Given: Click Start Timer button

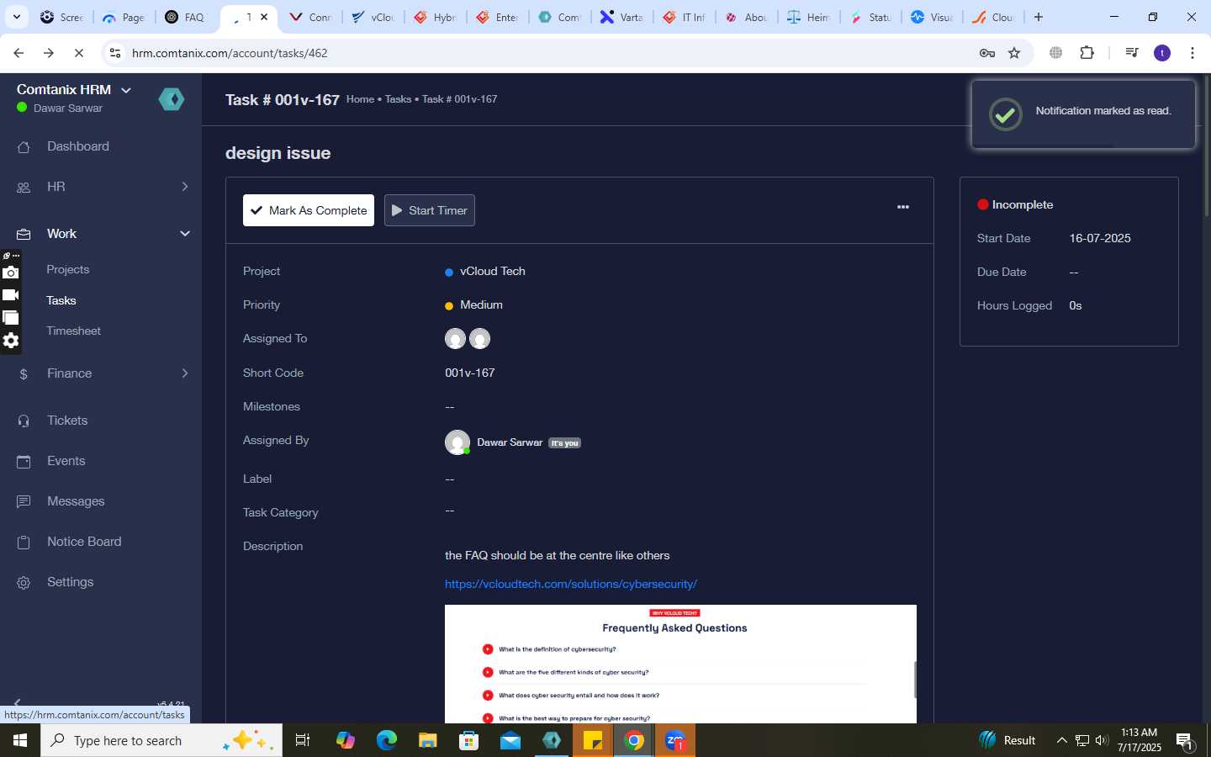Looking at the screenshot, I should pos(430,210).
